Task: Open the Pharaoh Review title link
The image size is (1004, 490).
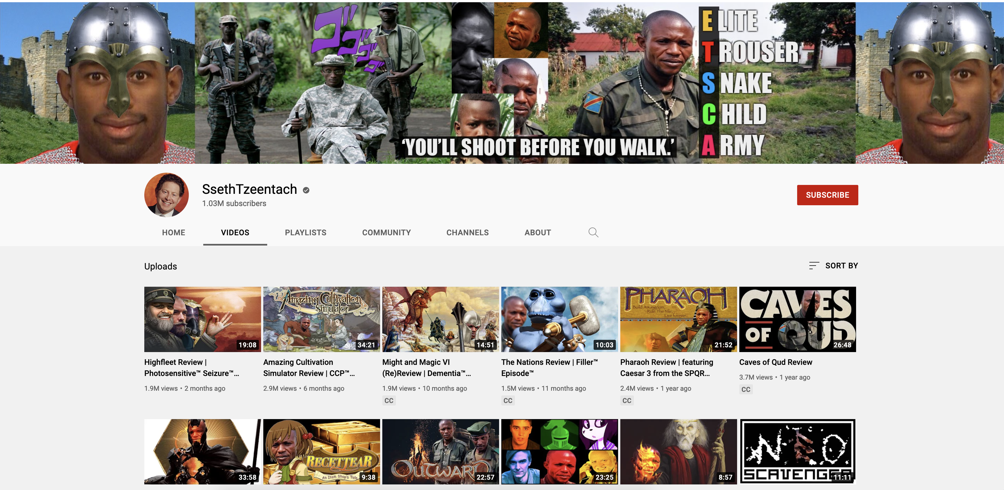Action: coord(667,368)
